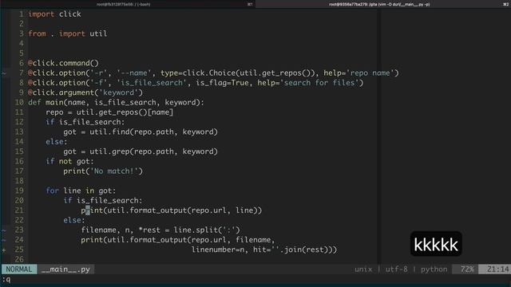The width and height of the screenshot is (511, 287).
Task: Click the NORMAL mode indicator in statusline
Action: click(19, 269)
